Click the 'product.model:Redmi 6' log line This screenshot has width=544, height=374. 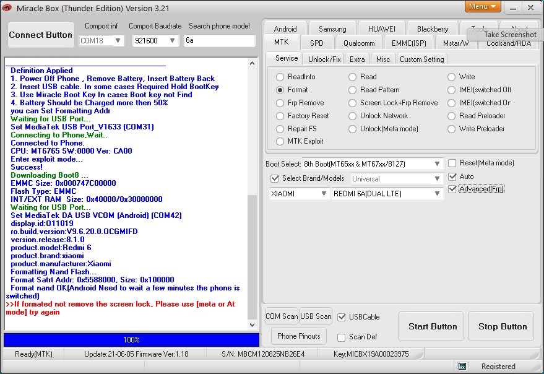click(51, 248)
